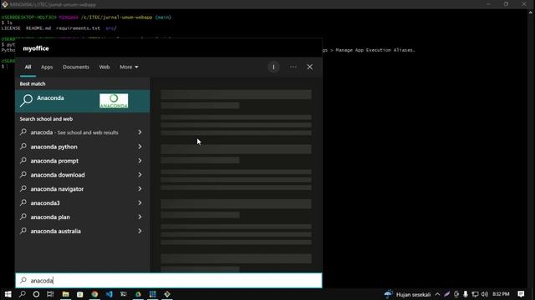Image resolution: width=535 pixels, height=300 pixels.
Task: Expand arrow for anacoda web results
Action: click(140, 132)
